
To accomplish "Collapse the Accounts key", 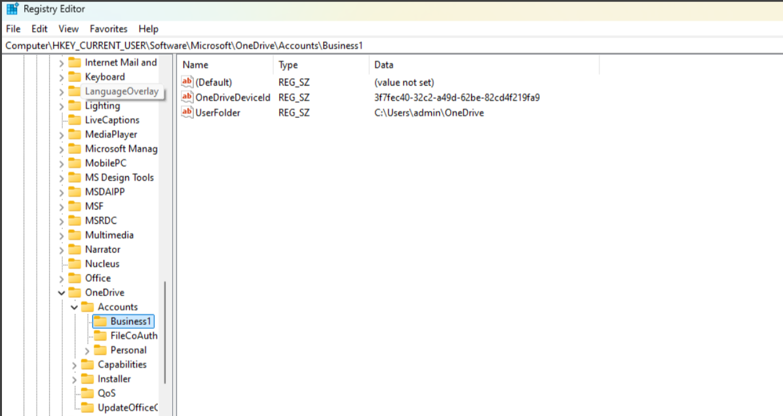I will pos(74,308).
